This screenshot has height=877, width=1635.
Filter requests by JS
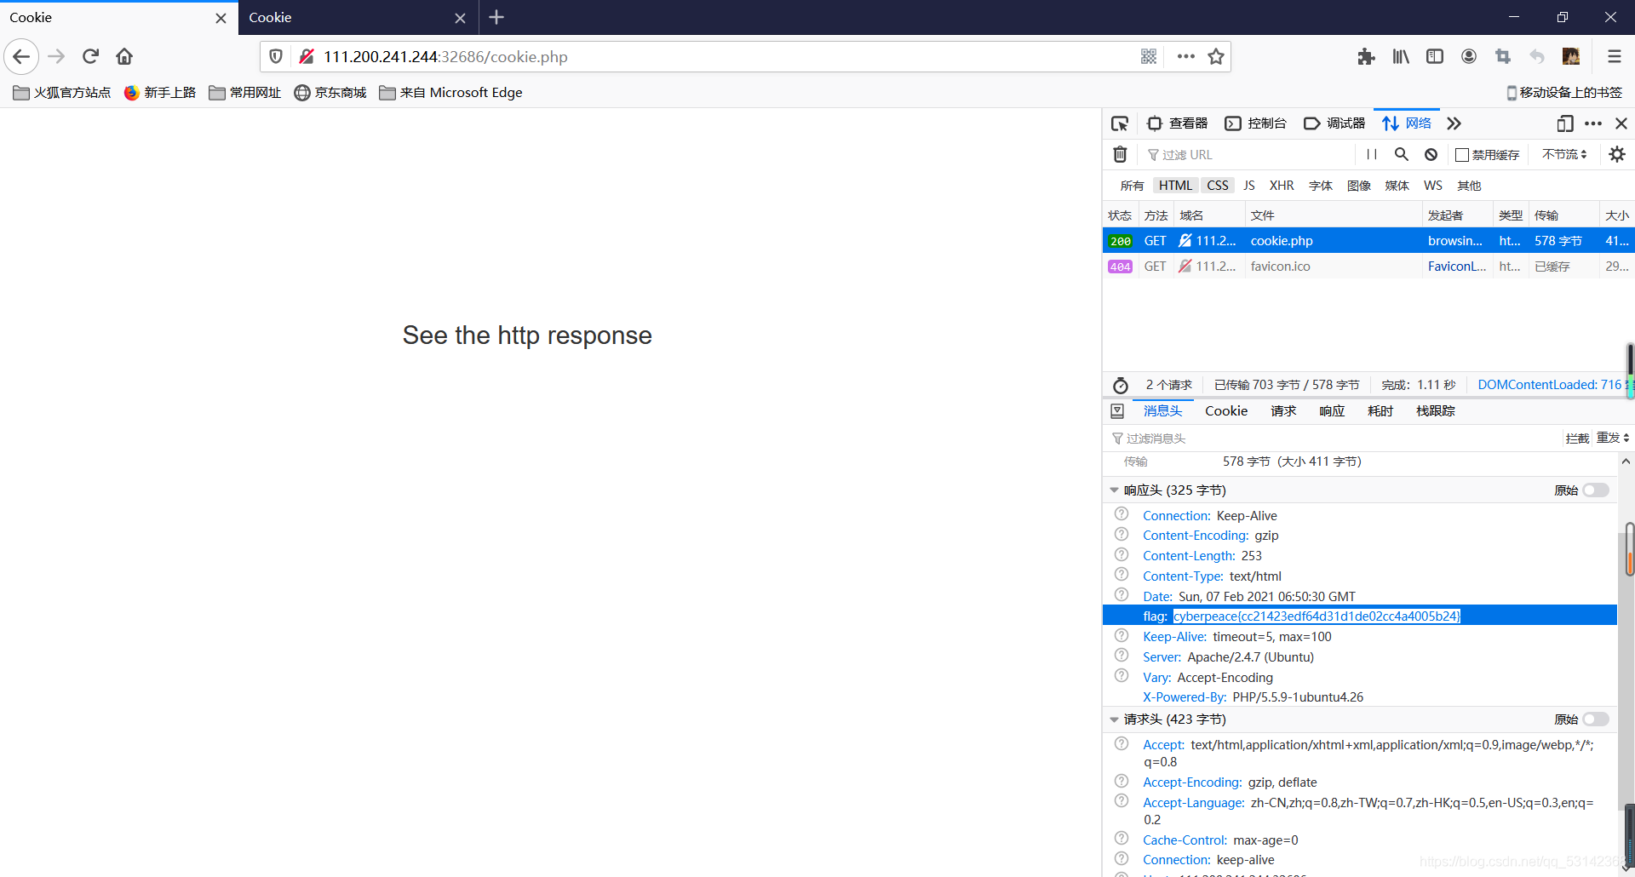[1248, 186]
